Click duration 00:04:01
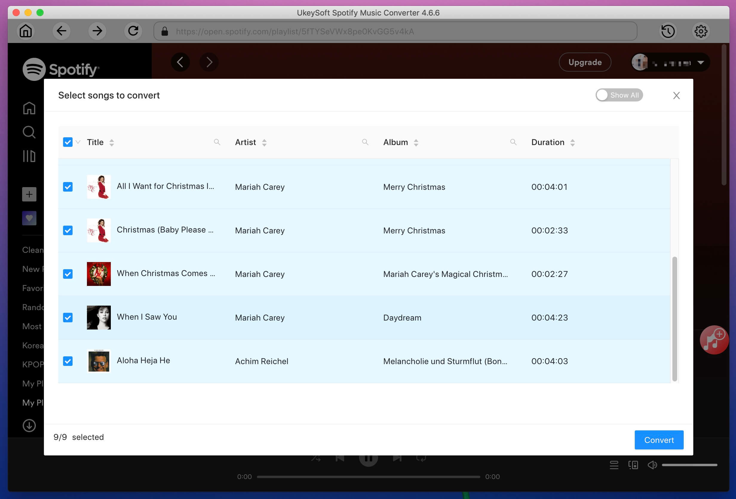Screen dimensions: 736x499 549,187
